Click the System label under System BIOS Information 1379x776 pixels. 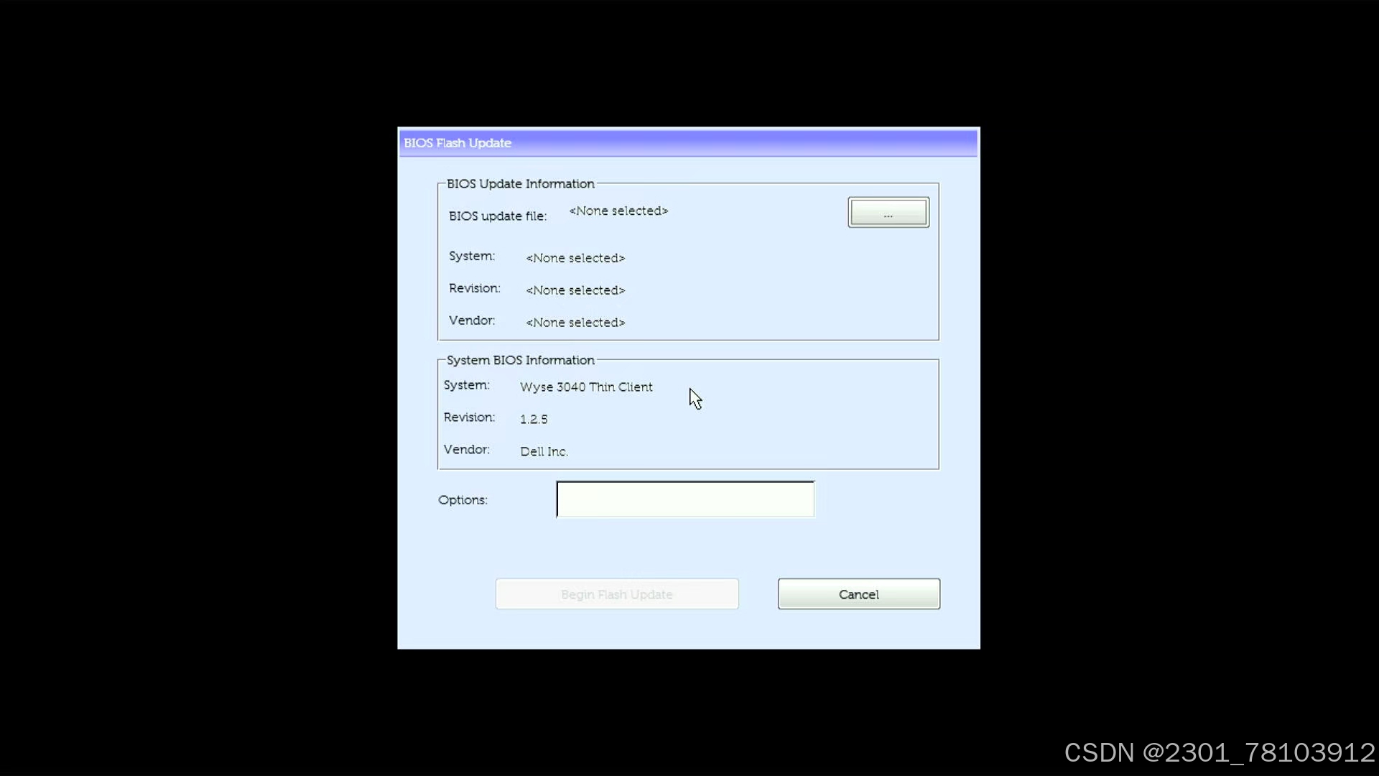click(x=466, y=385)
